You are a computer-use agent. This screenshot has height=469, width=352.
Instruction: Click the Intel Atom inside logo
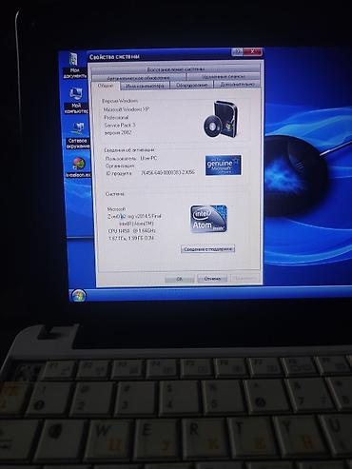click(208, 219)
